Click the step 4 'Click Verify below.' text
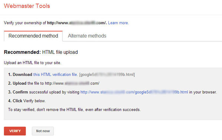 coord(27,101)
